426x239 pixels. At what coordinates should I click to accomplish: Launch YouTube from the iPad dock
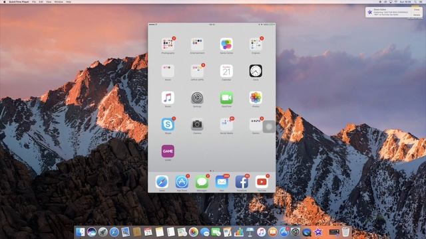point(262,182)
